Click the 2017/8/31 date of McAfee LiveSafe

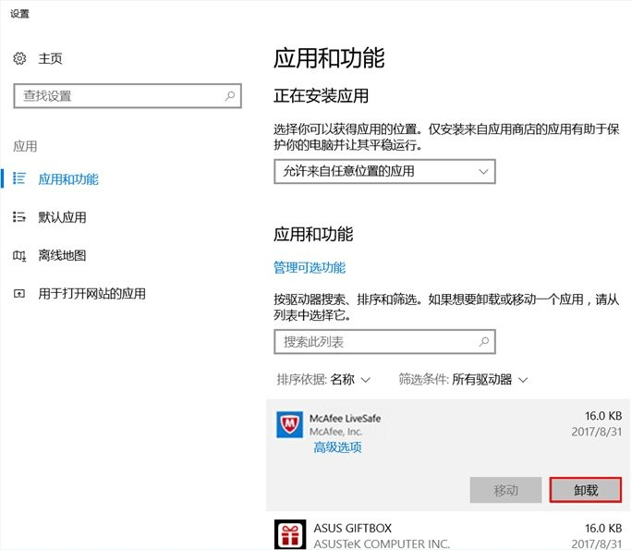(597, 432)
